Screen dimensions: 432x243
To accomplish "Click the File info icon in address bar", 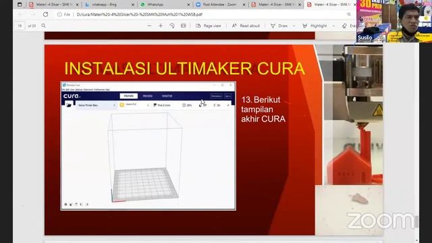I will pyautogui.click(x=59, y=14).
